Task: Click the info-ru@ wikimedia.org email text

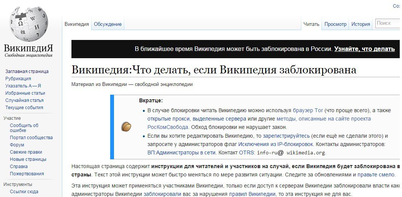Action: [x=291, y=153]
